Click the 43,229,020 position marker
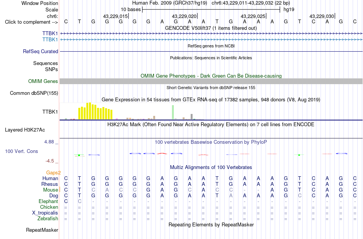This screenshot has width=363, height=239. (x=185, y=16)
